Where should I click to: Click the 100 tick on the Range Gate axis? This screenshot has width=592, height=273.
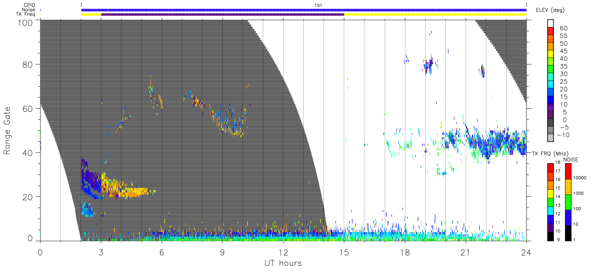point(26,23)
